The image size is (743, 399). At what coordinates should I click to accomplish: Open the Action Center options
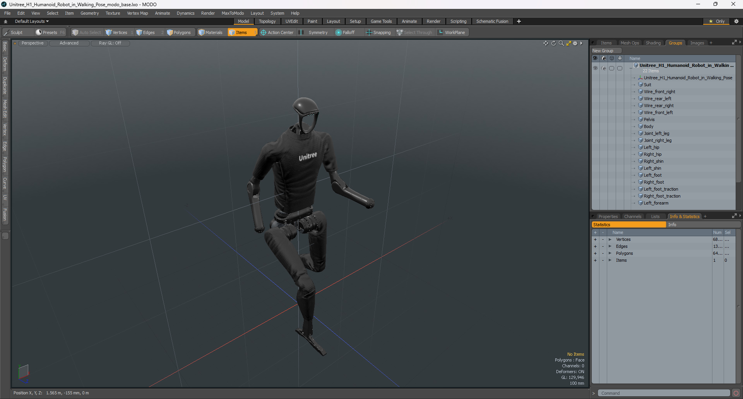(x=277, y=32)
